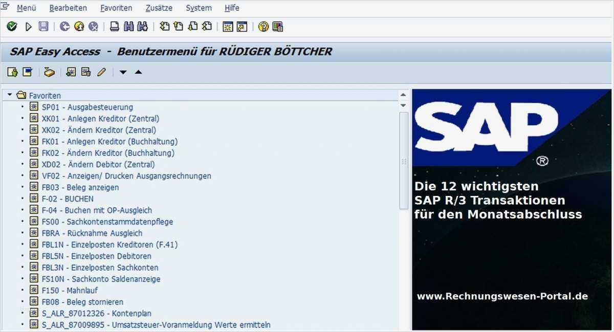Screen dimensions: 614x332
Task: Open the Zusätze menu
Action: click(159, 8)
